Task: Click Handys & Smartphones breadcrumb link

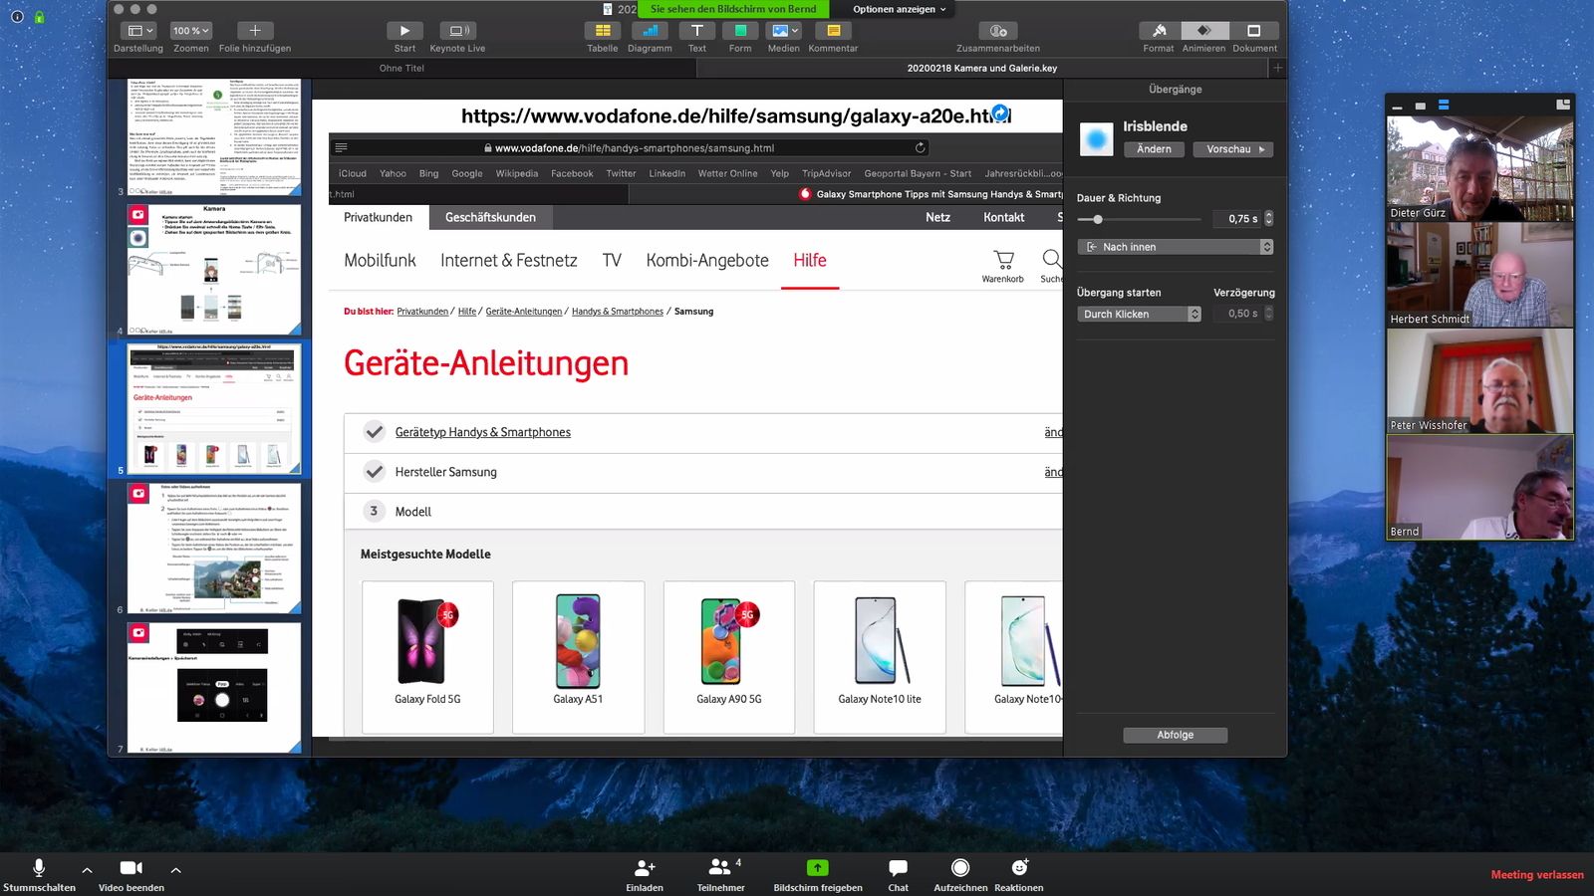Action: [618, 312]
